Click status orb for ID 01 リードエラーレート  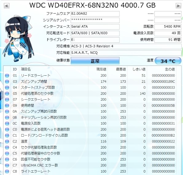coord(7,76)
